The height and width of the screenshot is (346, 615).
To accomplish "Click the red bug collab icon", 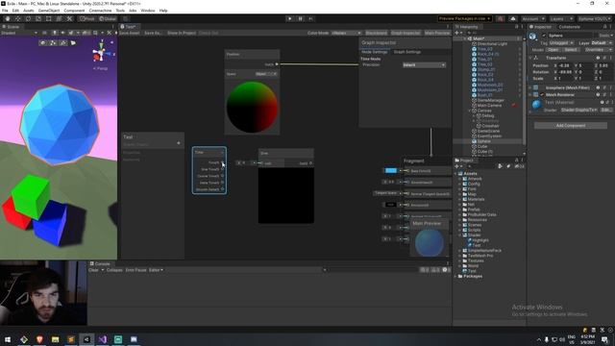I will coord(501,19).
